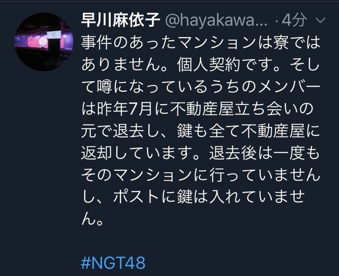Click the tweet body text to open it
This screenshot has width=339, height=276.
200,131
